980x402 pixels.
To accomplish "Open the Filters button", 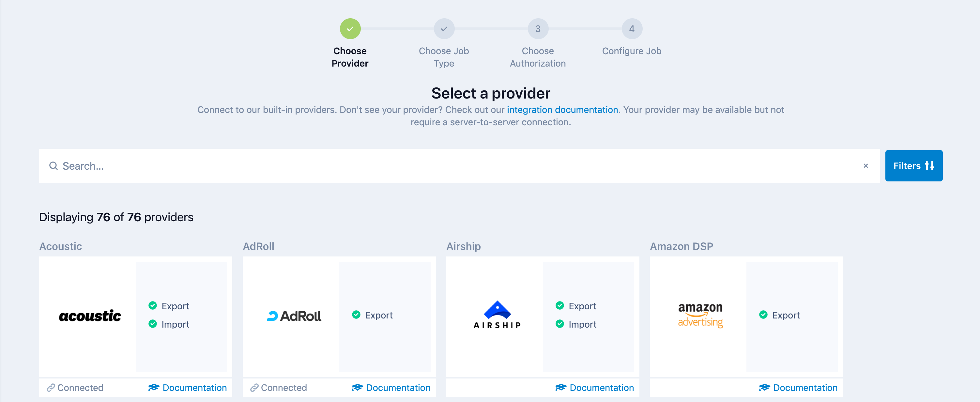I will coord(913,166).
